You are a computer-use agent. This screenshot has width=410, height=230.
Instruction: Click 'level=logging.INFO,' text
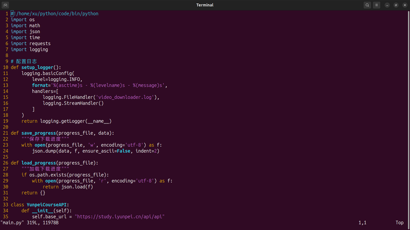point(57,79)
